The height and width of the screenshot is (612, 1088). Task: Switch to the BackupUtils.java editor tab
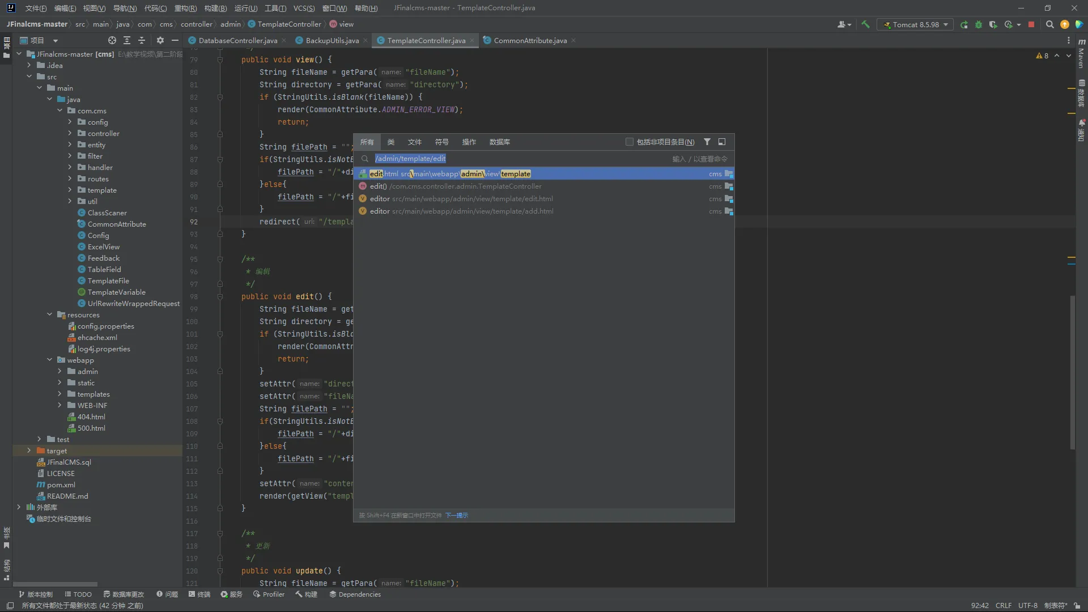pos(332,40)
